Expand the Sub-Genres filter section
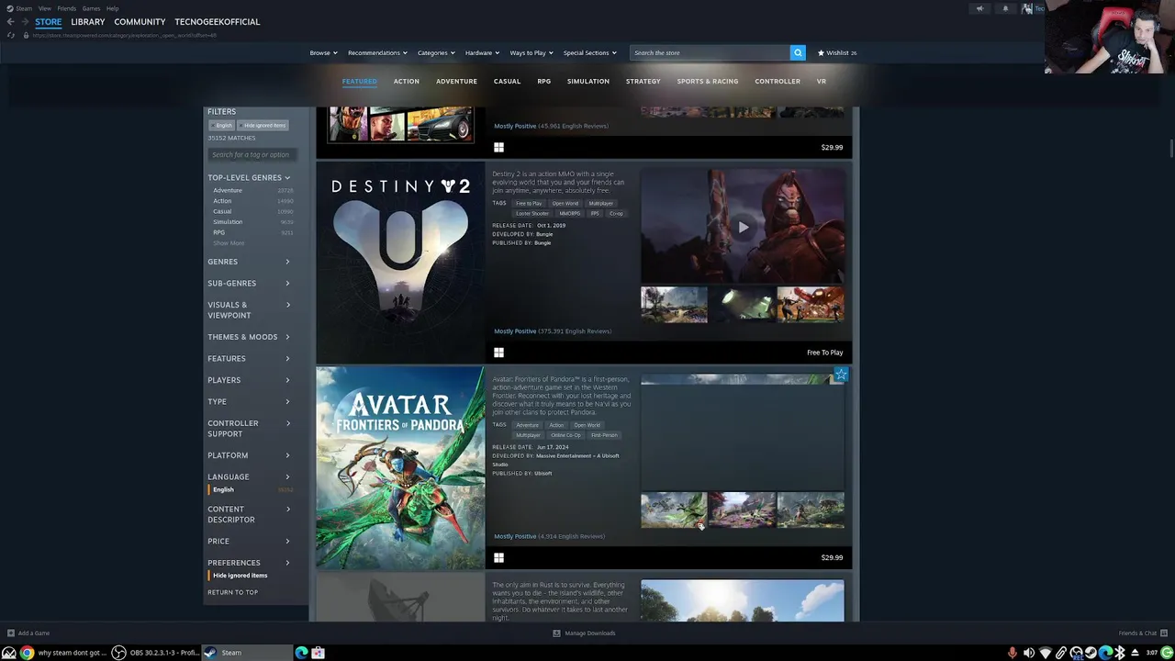This screenshot has height=661, width=1175. (249, 283)
